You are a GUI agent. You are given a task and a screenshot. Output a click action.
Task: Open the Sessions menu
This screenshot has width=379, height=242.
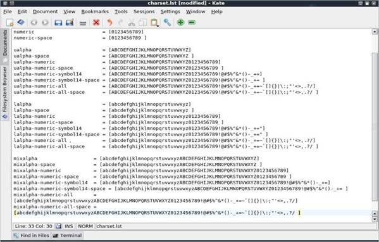(x=144, y=11)
